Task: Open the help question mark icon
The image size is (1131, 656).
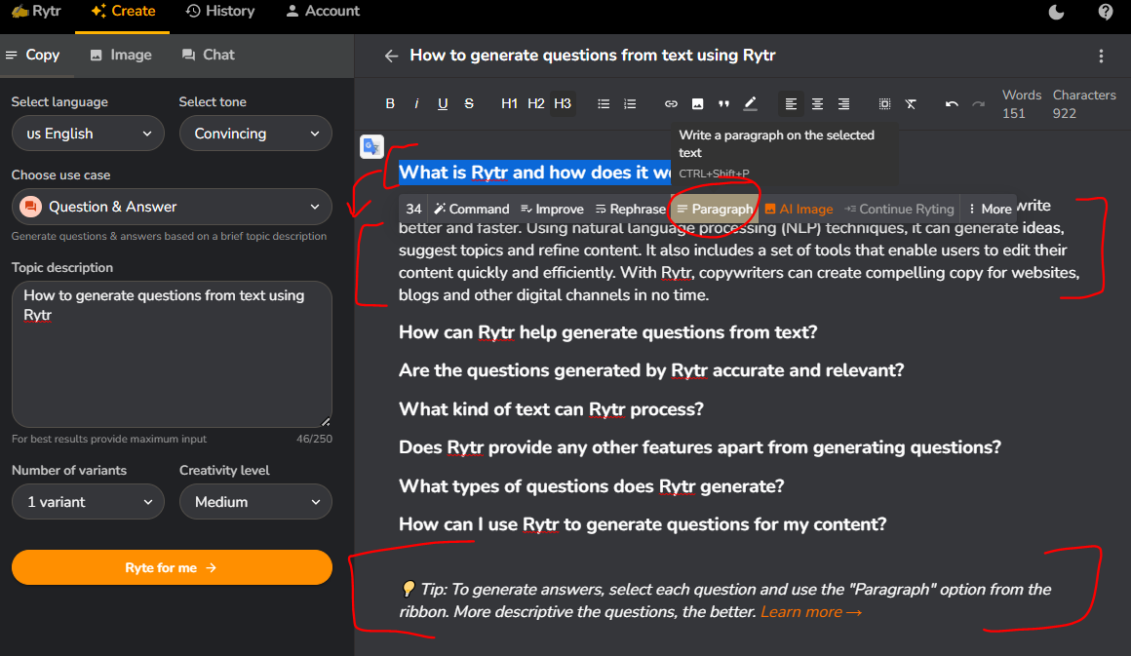Action: 1105,12
